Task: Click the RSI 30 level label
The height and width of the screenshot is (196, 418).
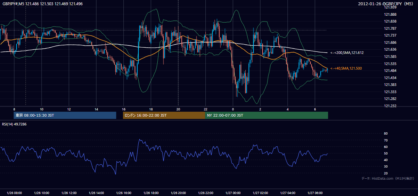Action: pyautogui.click(x=386, y=167)
